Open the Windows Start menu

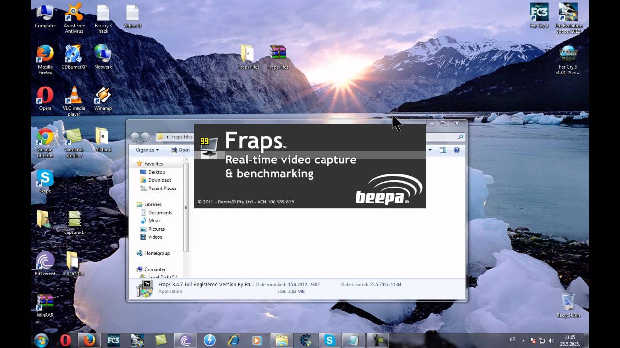tap(41, 340)
